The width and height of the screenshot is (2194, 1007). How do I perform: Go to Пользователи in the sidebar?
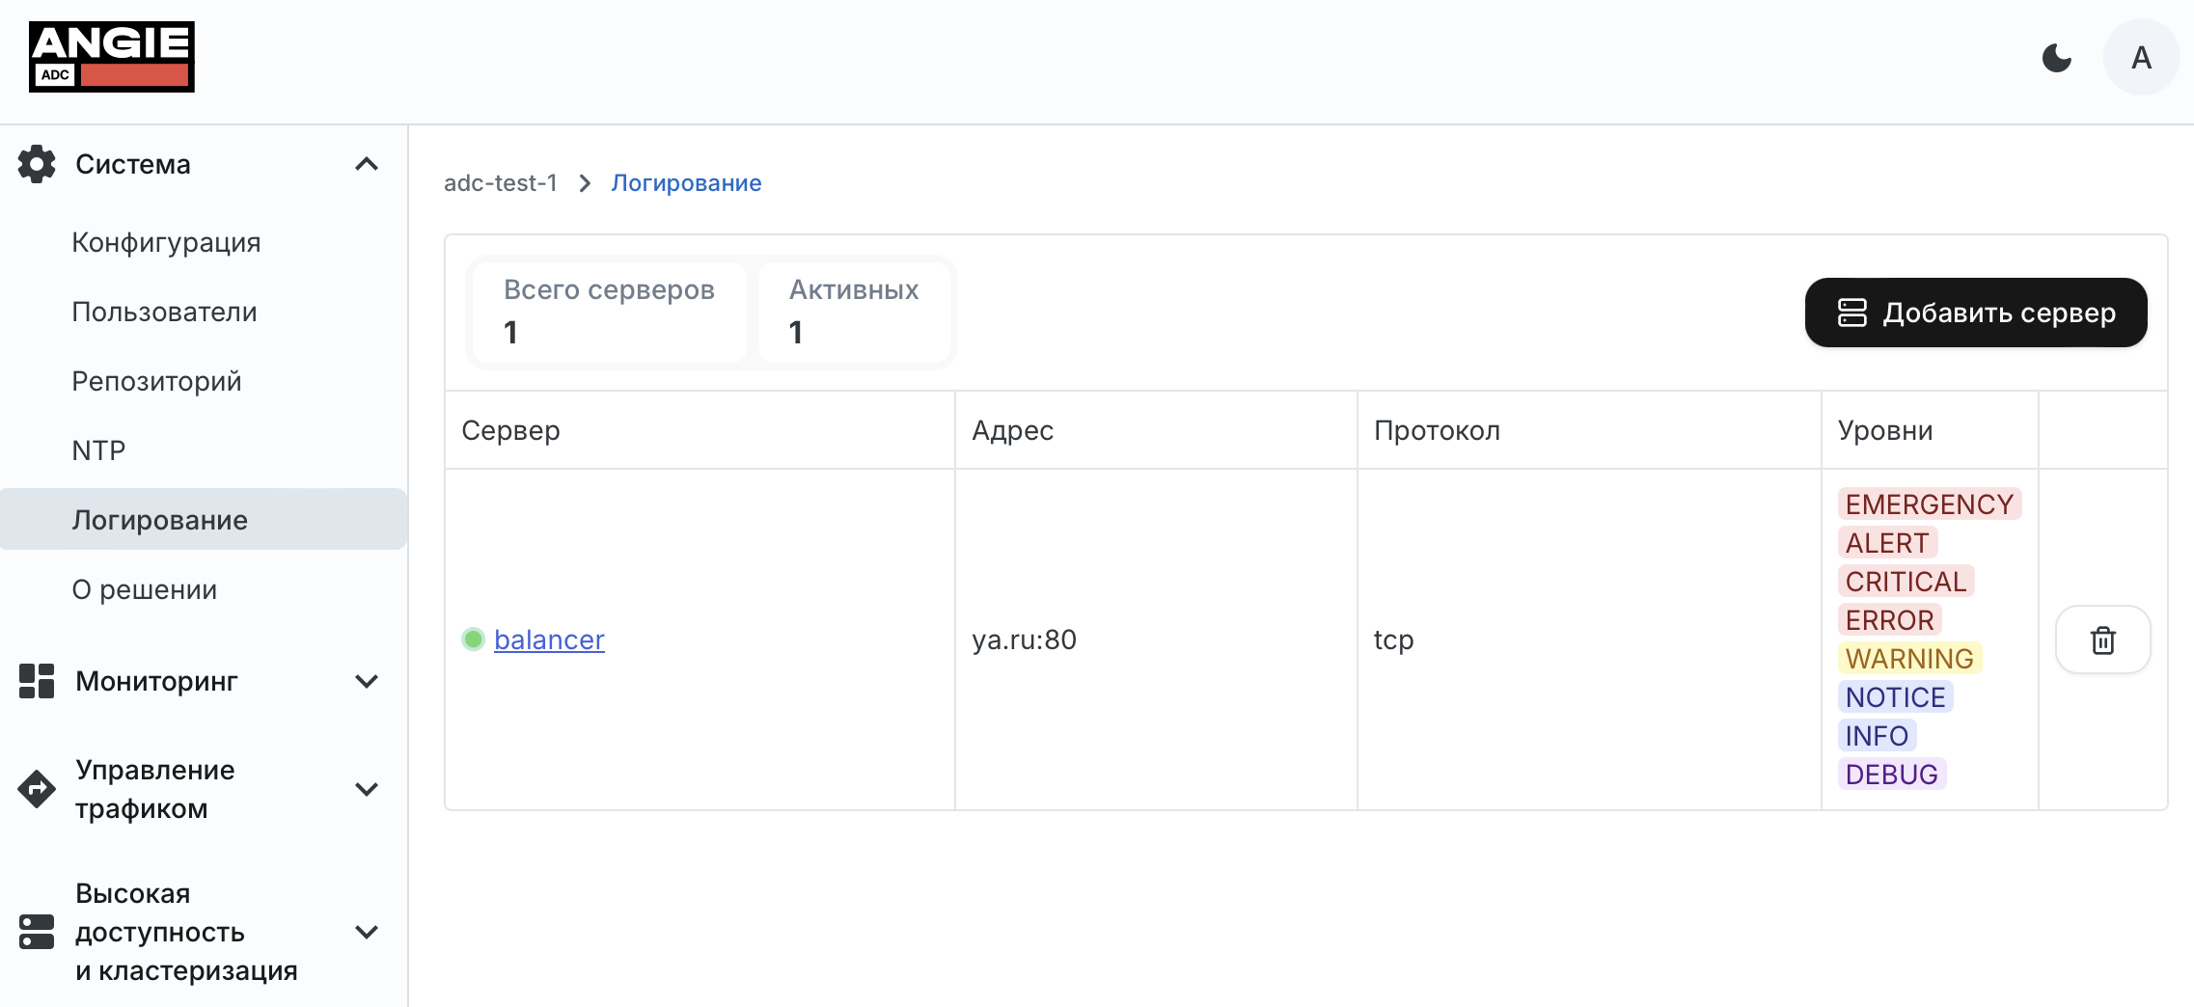coord(164,312)
